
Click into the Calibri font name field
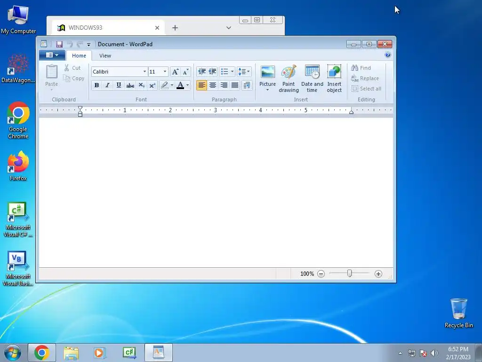tap(117, 72)
